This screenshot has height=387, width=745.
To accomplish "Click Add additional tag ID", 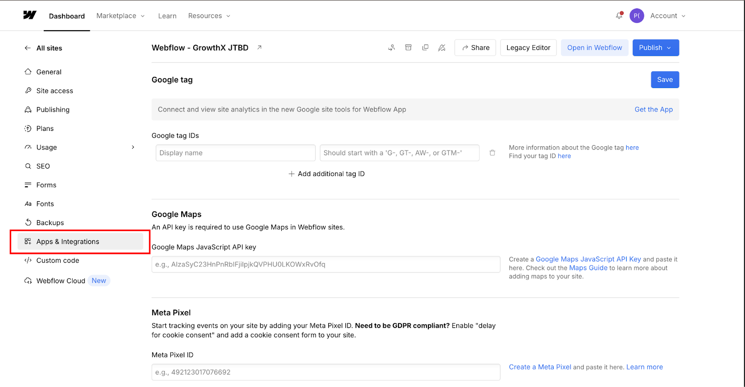I will 326,174.
